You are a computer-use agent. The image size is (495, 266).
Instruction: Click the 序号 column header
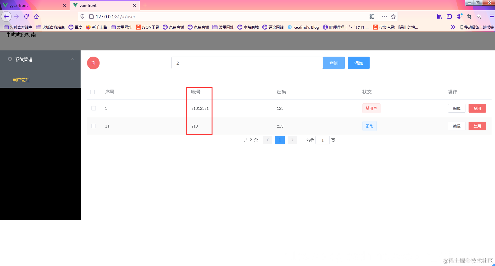tap(110, 92)
